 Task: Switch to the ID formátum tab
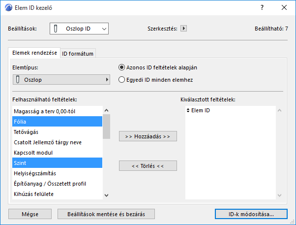tap(78, 54)
